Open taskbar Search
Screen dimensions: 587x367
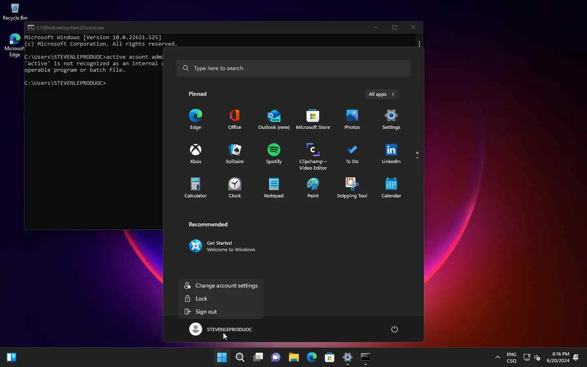(241, 358)
